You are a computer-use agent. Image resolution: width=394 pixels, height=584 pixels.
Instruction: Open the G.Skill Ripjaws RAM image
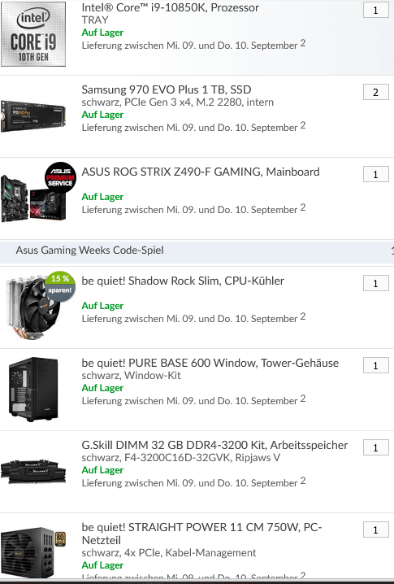point(33,471)
